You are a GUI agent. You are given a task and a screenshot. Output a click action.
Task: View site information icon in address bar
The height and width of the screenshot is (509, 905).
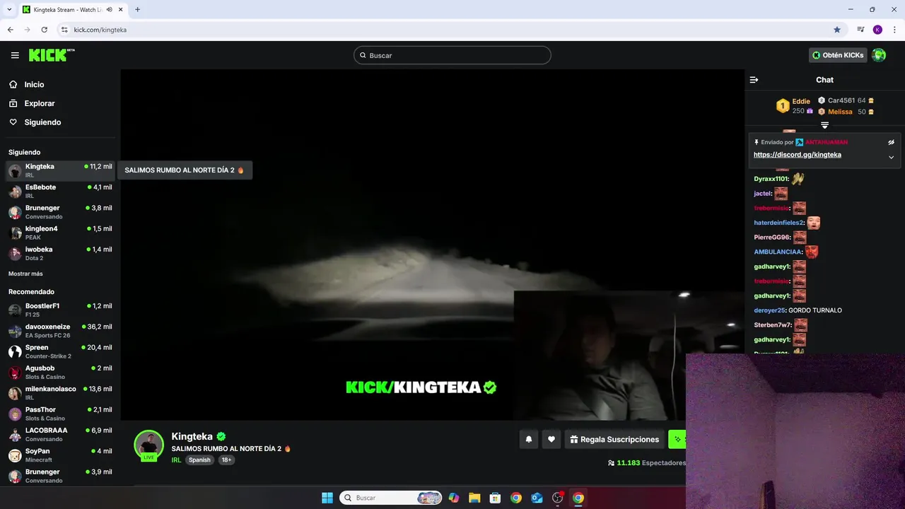pyautogui.click(x=64, y=30)
